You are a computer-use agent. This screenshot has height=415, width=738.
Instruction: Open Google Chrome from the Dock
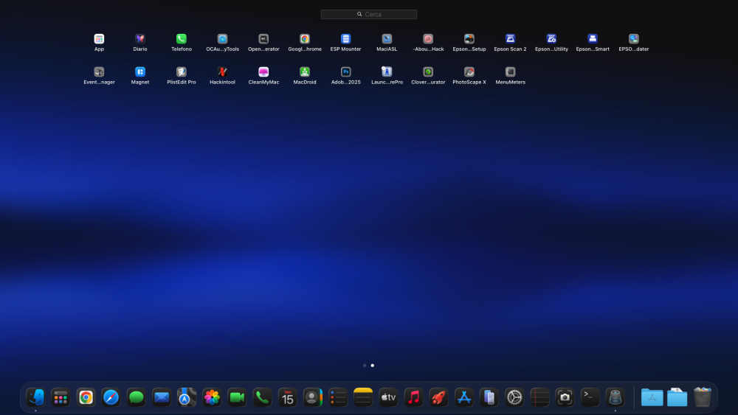pyautogui.click(x=86, y=397)
